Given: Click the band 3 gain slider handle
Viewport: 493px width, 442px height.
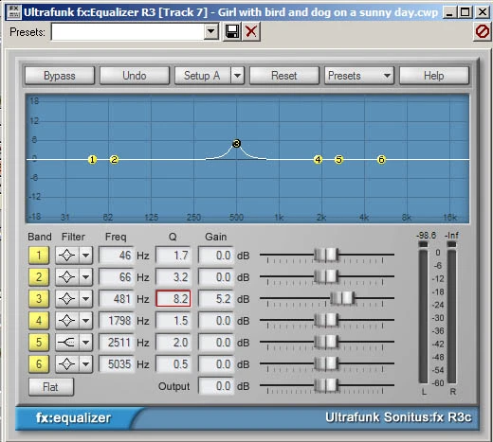Looking at the screenshot, I should [342, 298].
